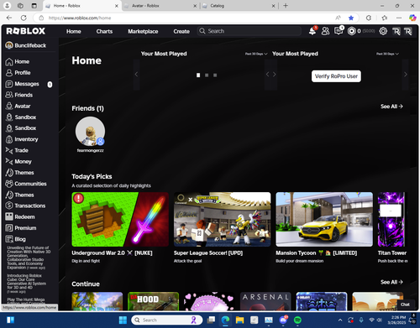Click the Home icon in left sidebar
The image size is (420, 328).
[9, 62]
